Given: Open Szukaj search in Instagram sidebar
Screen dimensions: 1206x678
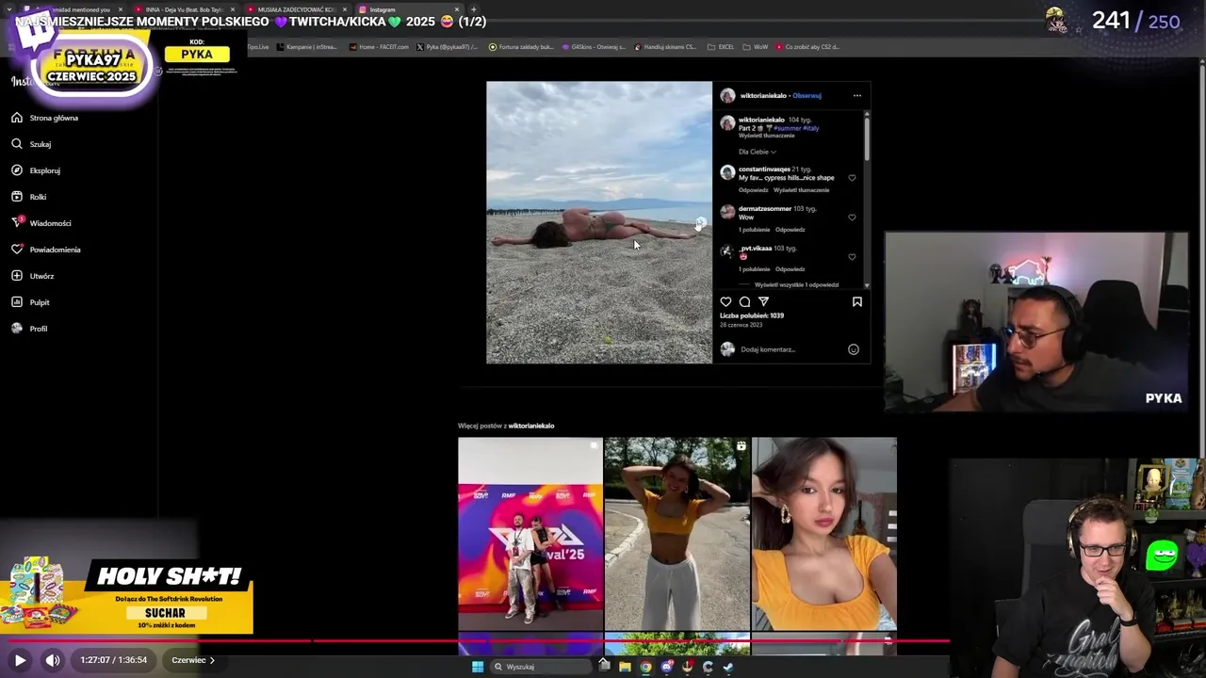Looking at the screenshot, I should click(31, 144).
